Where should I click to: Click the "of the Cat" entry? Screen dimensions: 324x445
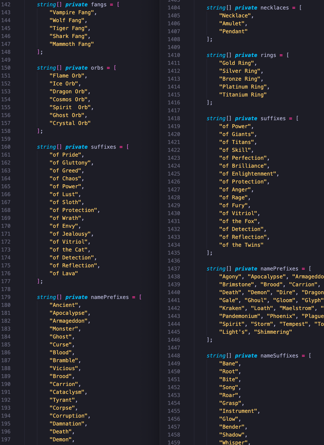click(x=68, y=250)
